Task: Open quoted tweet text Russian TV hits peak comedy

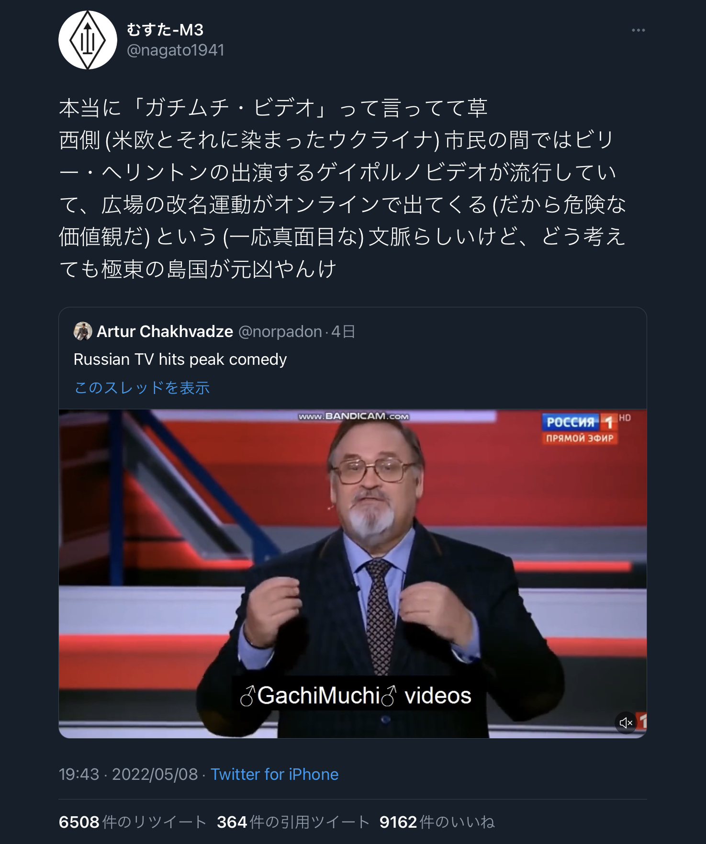Action: (180, 360)
